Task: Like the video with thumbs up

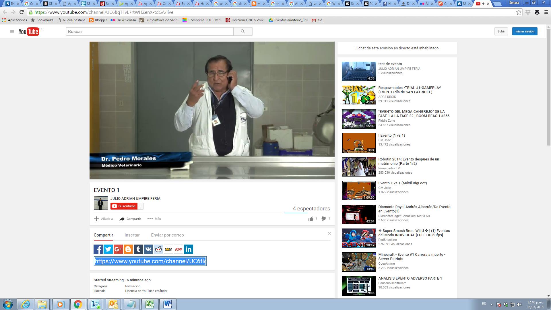Action: click(311, 219)
